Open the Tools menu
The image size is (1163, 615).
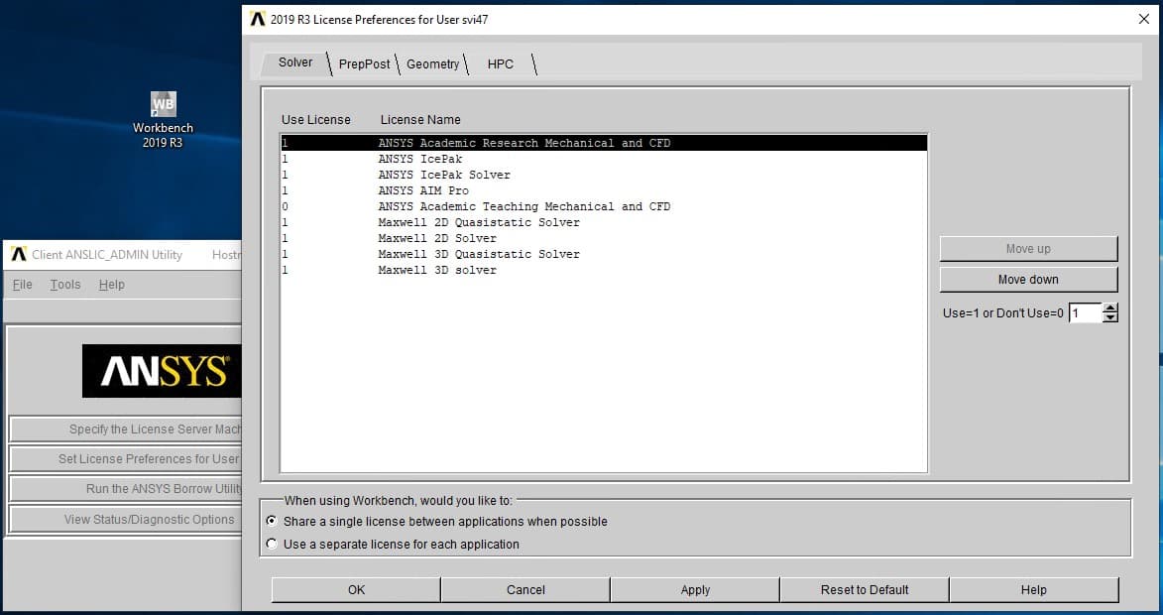pyautogui.click(x=65, y=285)
